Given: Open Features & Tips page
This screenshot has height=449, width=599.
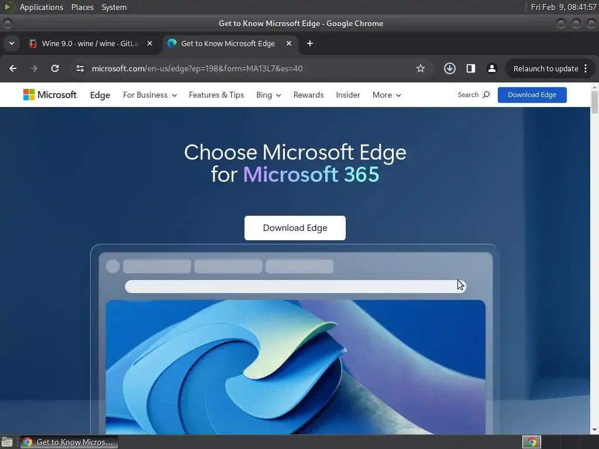Looking at the screenshot, I should point(216,95).
